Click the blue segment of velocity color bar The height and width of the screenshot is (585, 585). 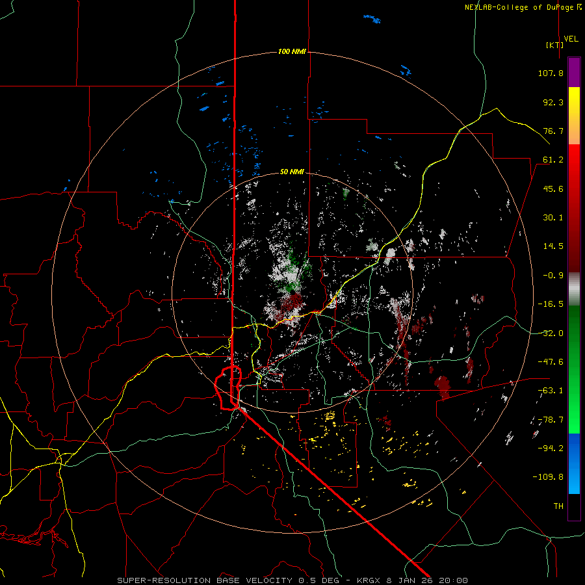point(574,463)
